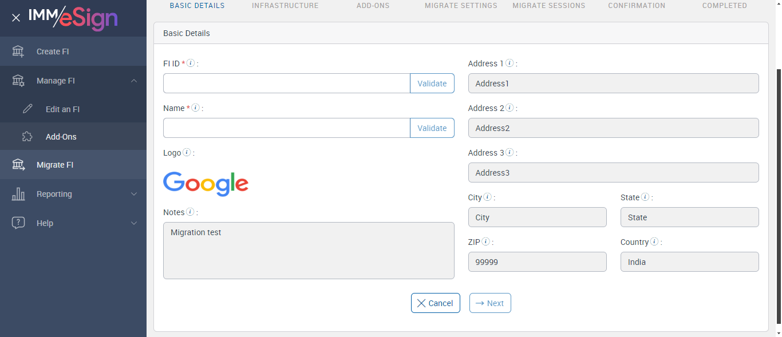This screenshot has height=337, width=782.
Task: Switch to the Migrate Settings tab
Action: [x=461, y=6]
